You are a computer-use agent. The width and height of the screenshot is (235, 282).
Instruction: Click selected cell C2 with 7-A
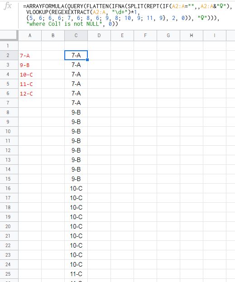pos(76,55)
